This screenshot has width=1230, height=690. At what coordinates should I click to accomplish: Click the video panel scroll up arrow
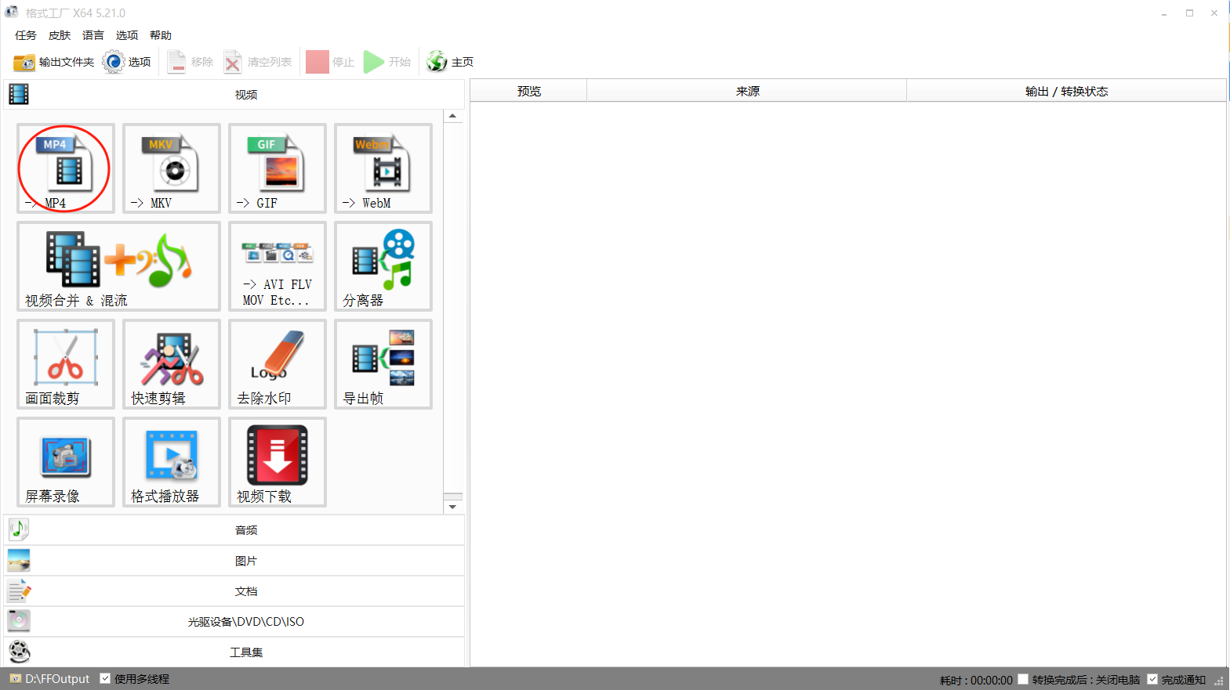click(452, 116)
